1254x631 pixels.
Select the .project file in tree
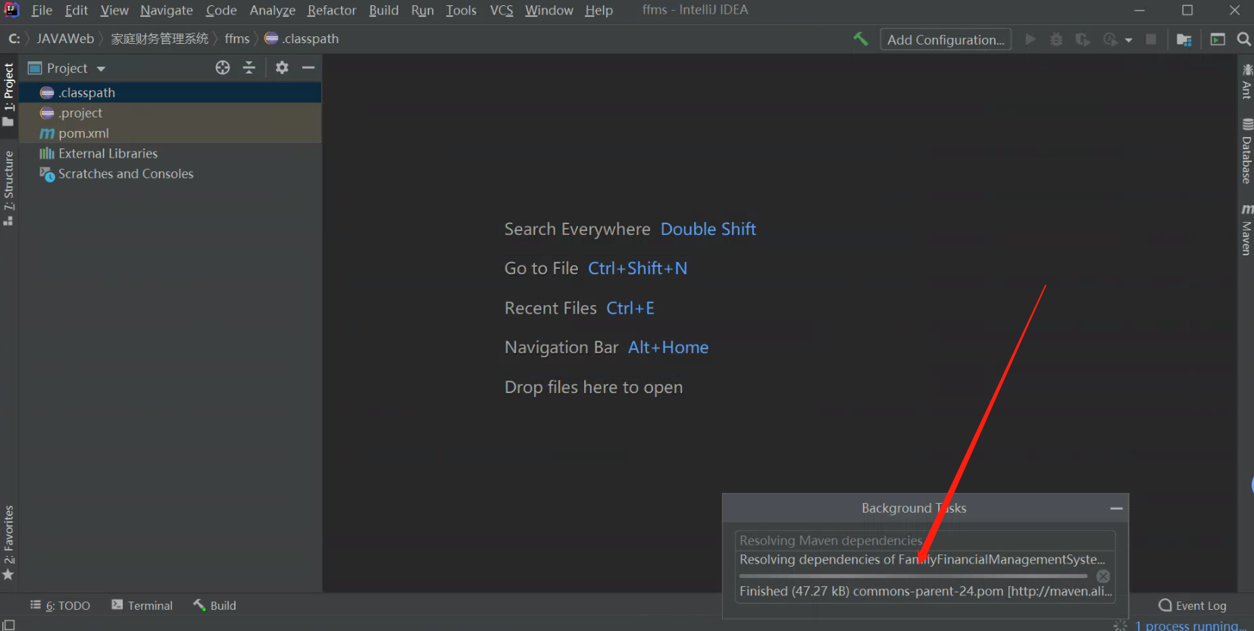170,113
